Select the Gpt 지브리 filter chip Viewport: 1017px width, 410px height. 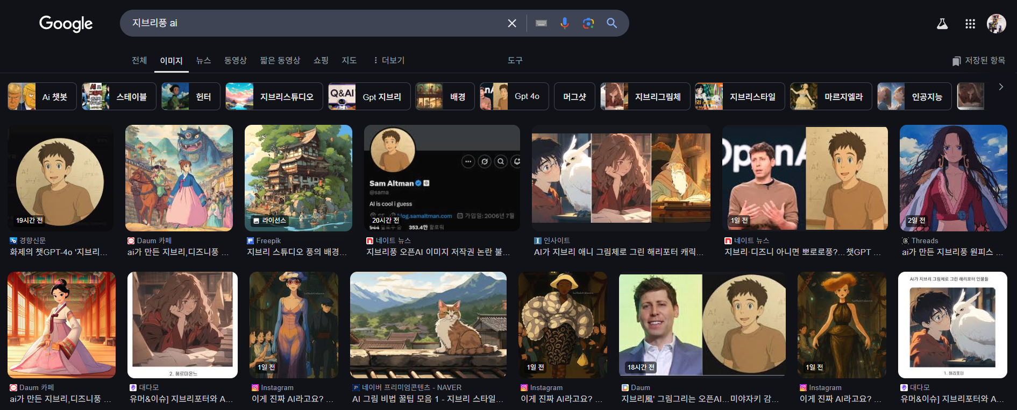[369, 96]
